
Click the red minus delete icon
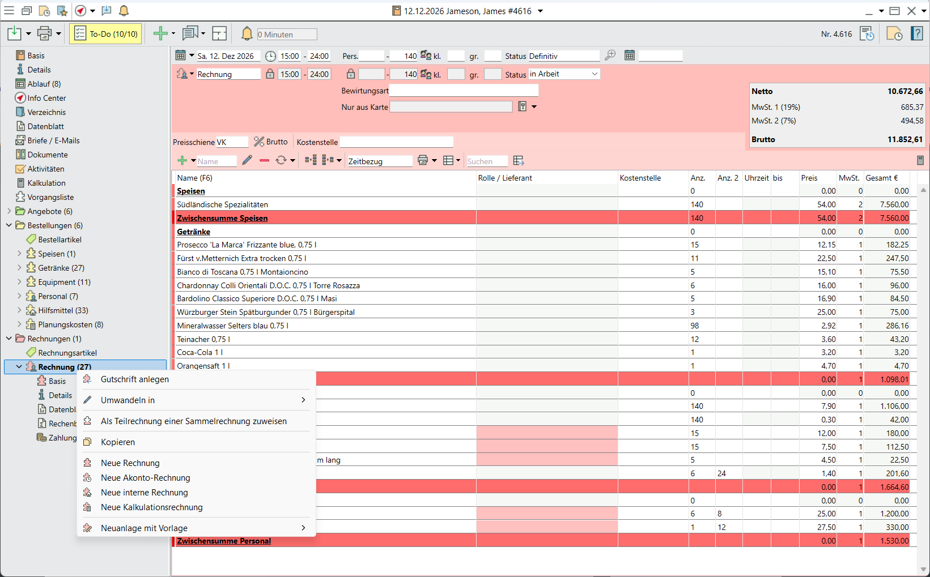264,161
